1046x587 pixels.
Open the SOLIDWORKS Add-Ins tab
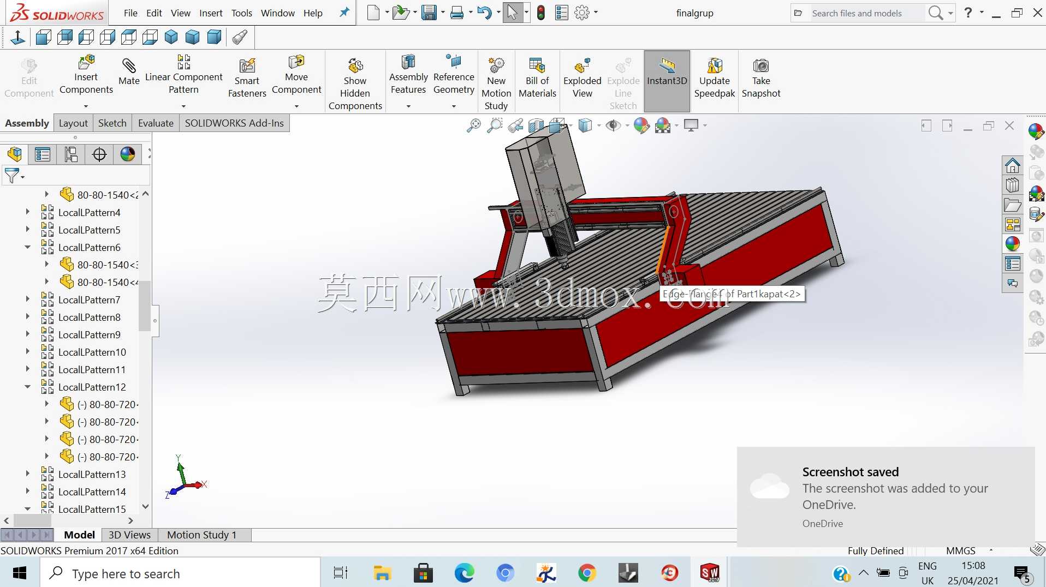(x=234, y=123)
